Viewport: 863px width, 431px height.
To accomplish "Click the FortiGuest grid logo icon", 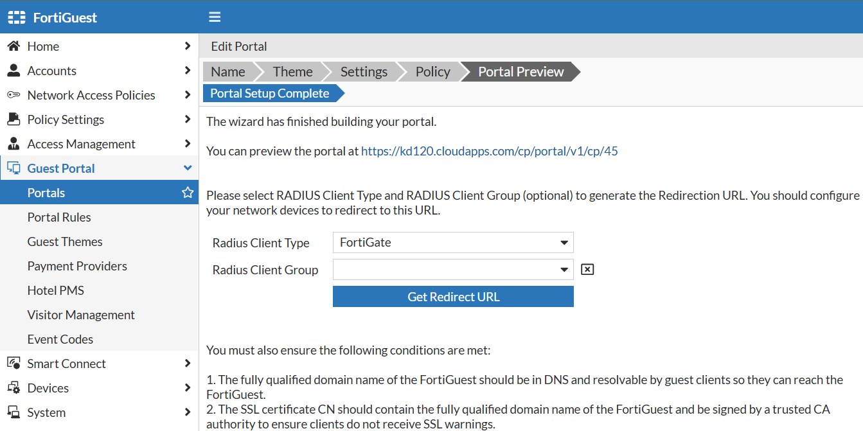I will (x=16, y=17).
